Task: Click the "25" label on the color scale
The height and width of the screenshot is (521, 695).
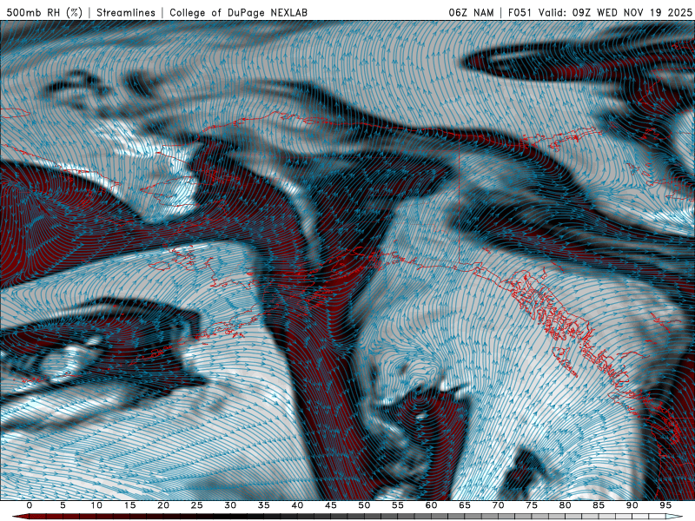Action: [197, 505]
